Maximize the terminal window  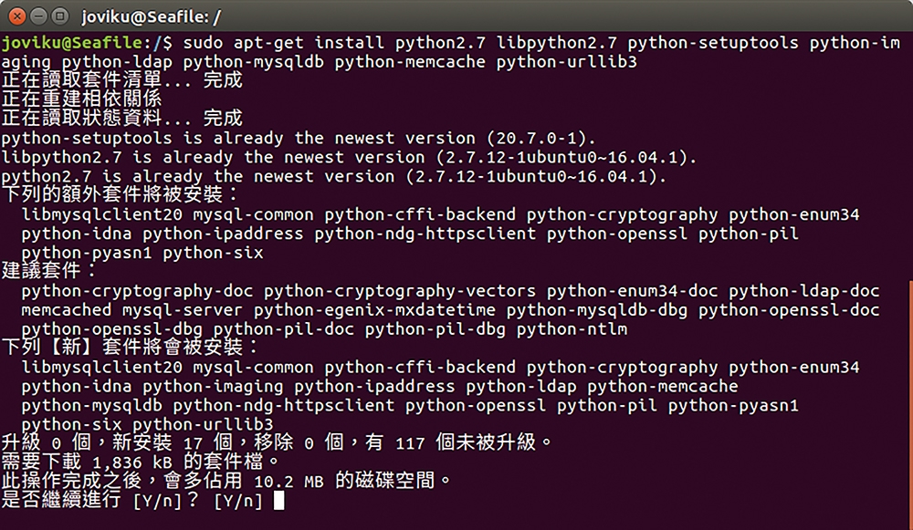pyautogui.click(x=59, y=16)
